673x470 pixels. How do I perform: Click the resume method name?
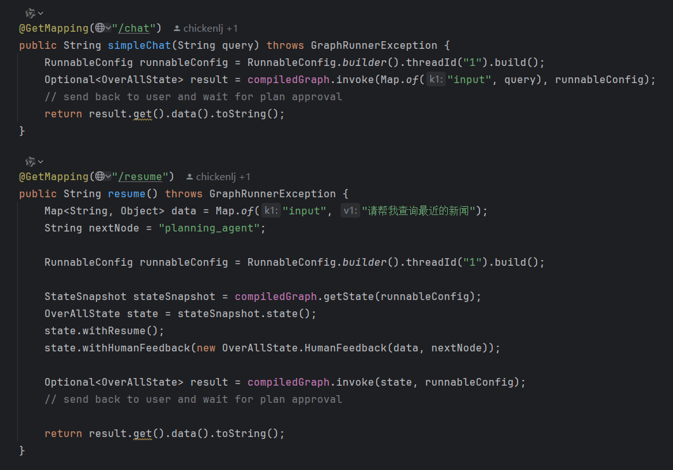pos(127,194)
